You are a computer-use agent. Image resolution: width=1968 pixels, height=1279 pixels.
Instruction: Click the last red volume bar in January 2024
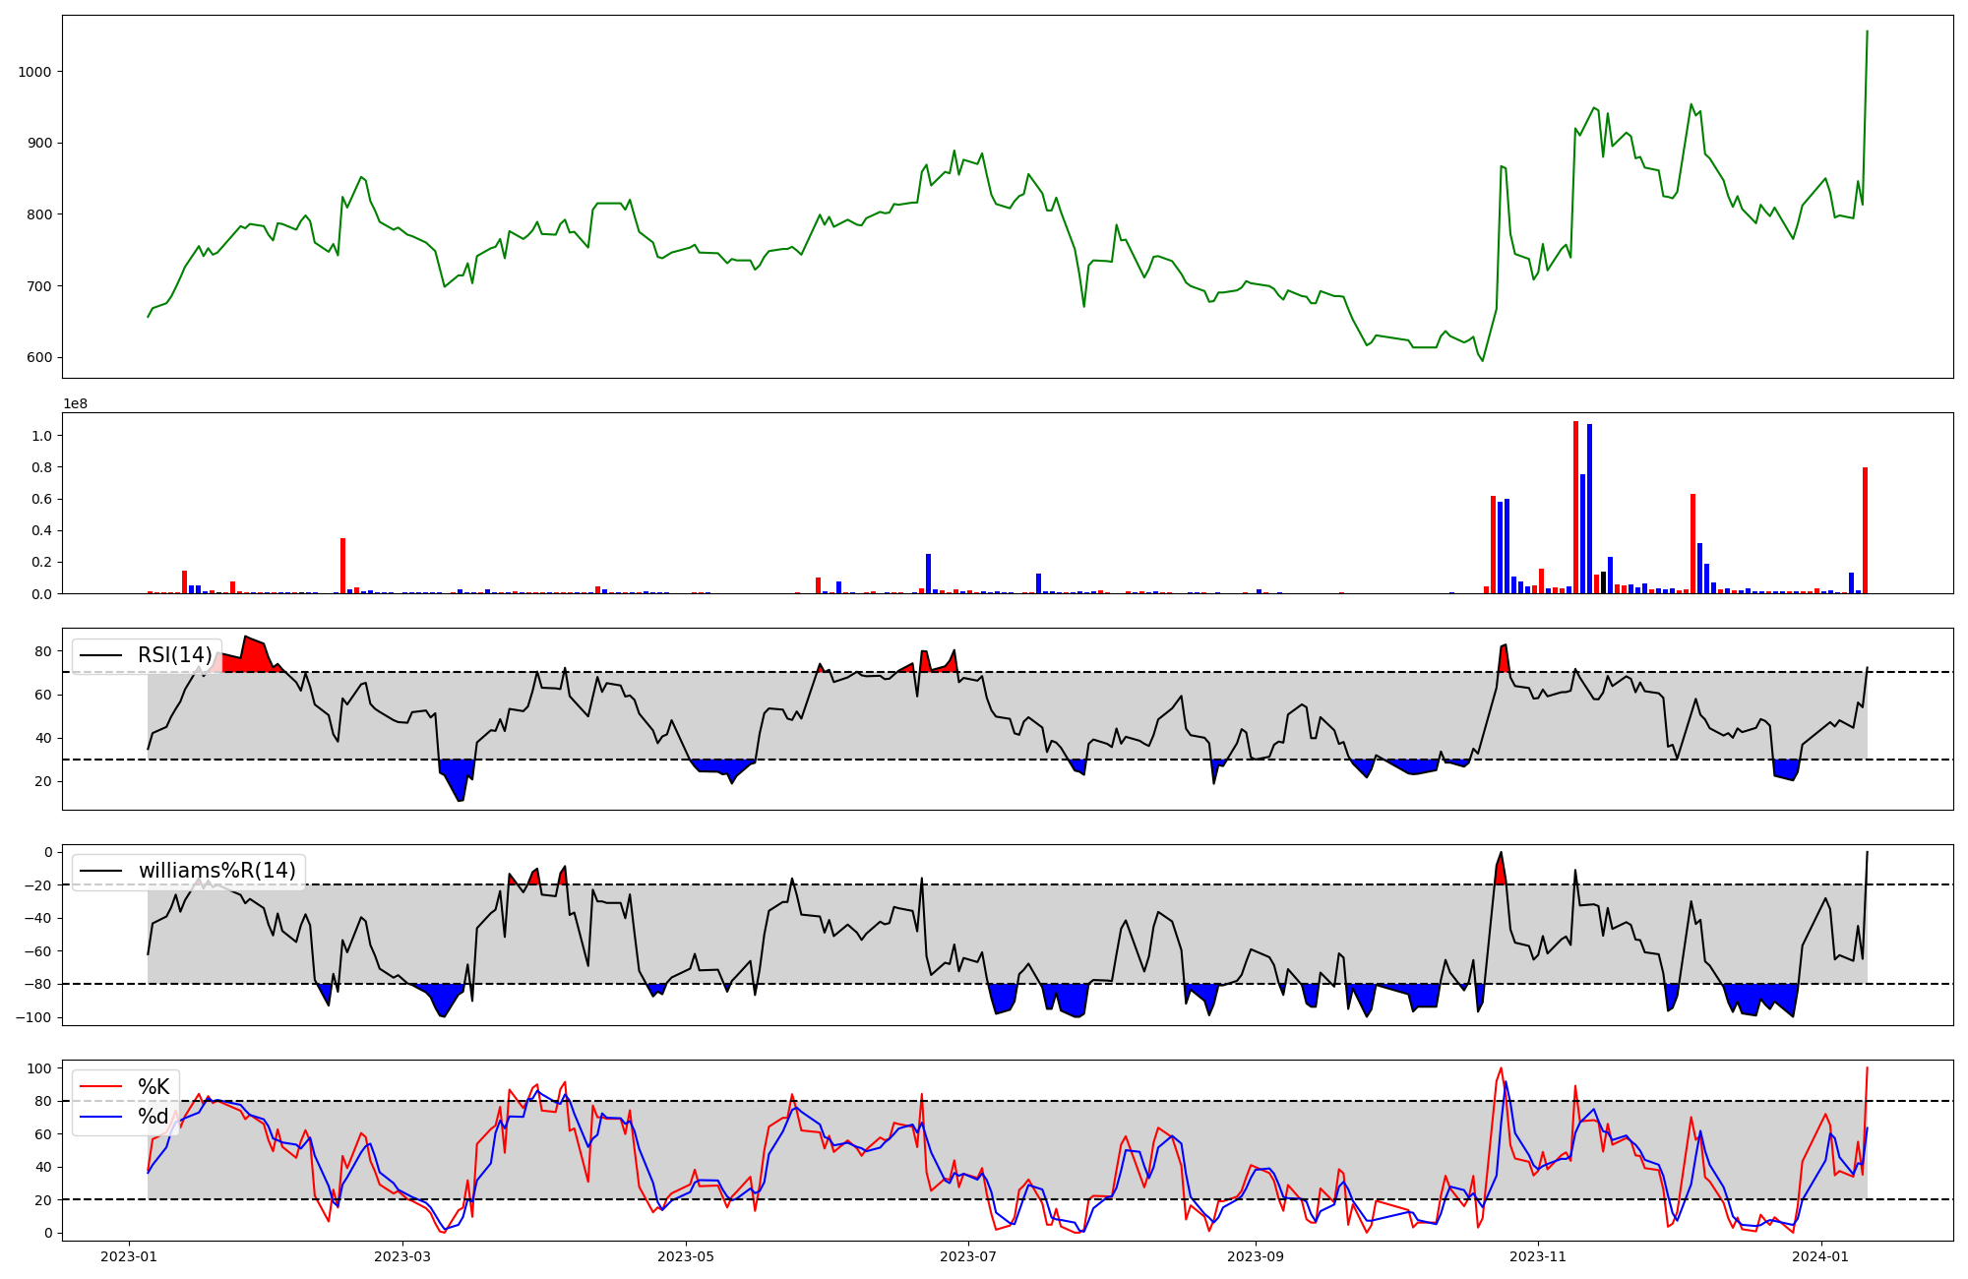tap(1865, 531)
